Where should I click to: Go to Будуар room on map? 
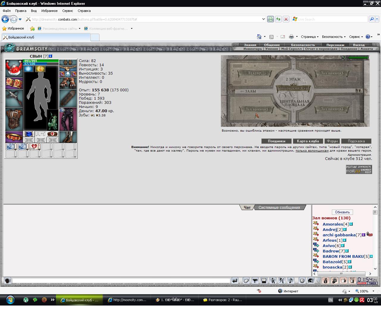[x=255, y=73]
